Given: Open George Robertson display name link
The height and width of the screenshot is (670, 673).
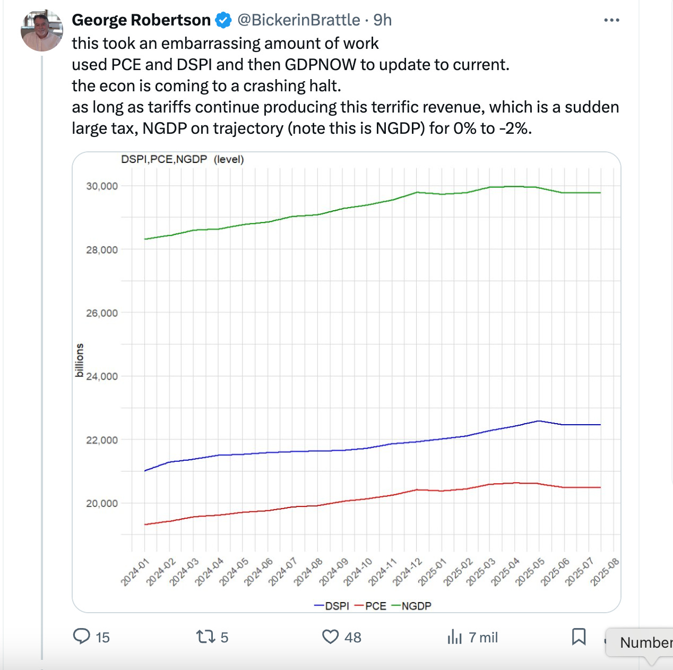Looking at the screenshot, I should click(141, 20).
